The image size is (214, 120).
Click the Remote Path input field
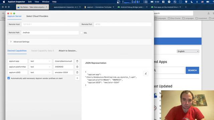point(50,33)
